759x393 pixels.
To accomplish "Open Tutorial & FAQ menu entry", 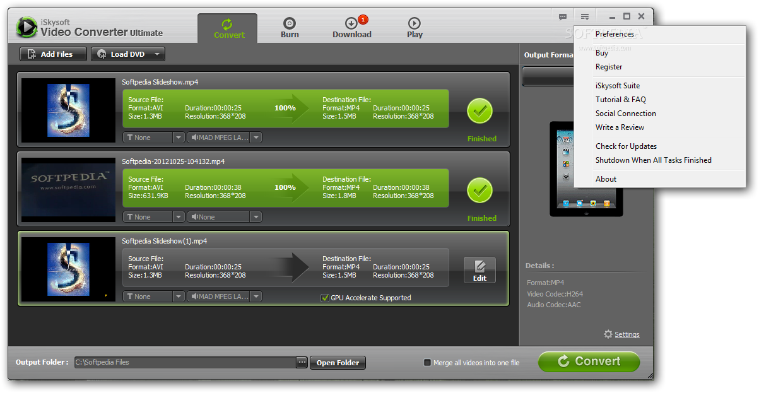I will coord(621,100).
